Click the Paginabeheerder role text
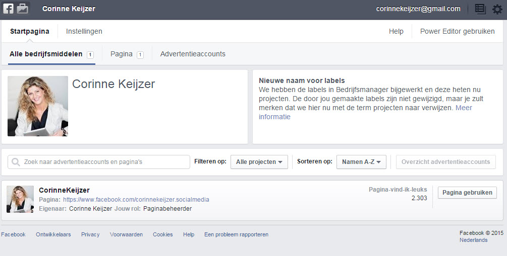 coord(167,209)
